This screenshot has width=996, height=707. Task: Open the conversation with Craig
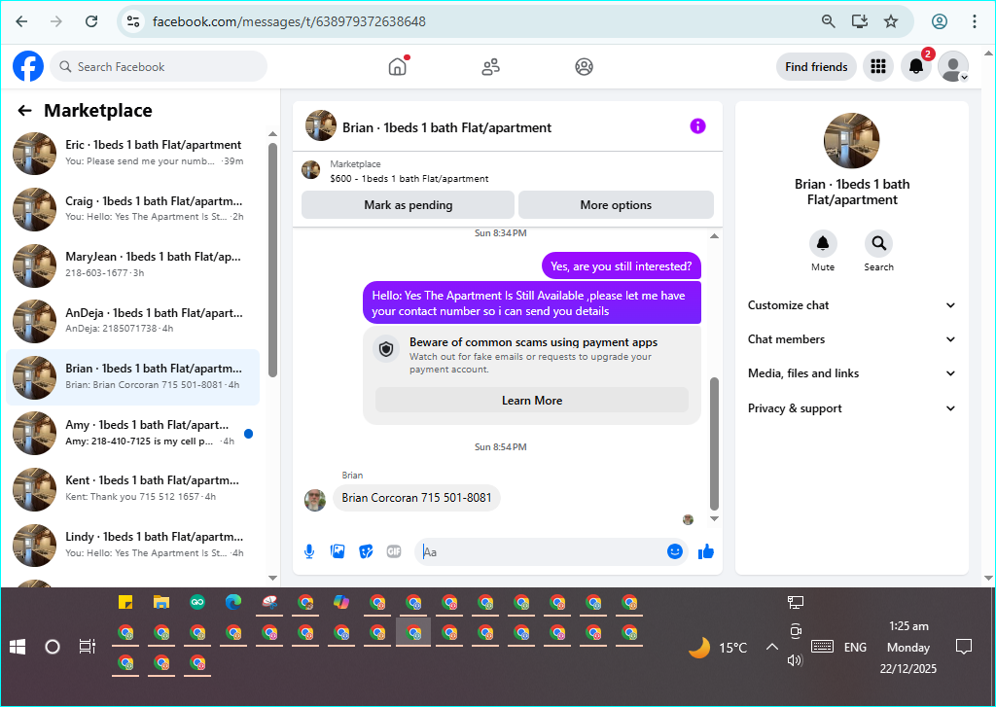tap(132, 209)
